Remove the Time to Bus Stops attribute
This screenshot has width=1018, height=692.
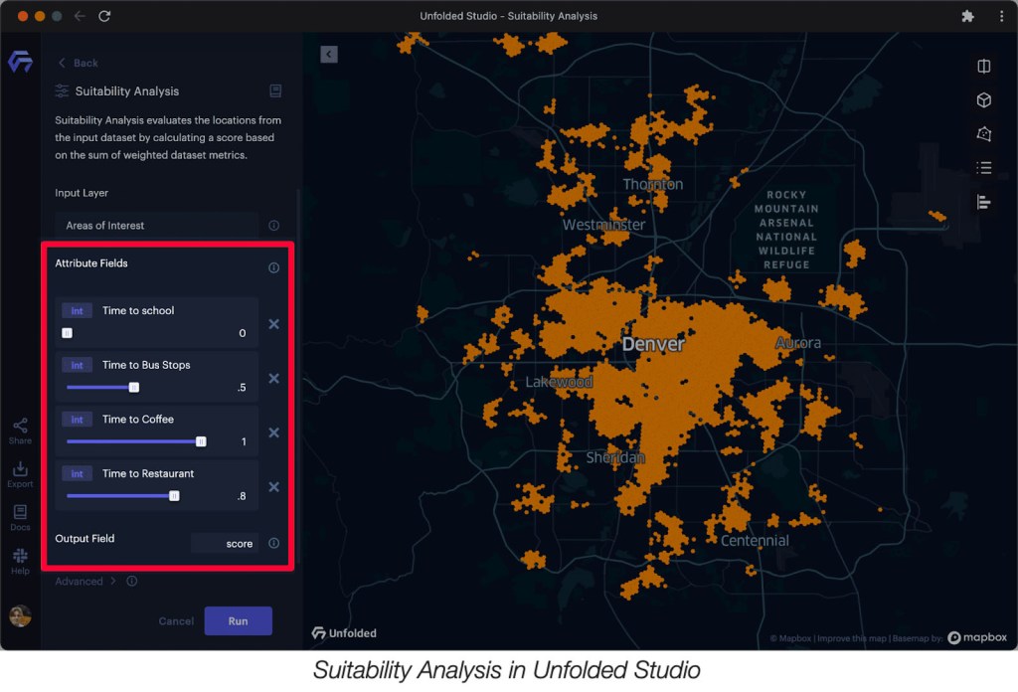pos(274,379)
